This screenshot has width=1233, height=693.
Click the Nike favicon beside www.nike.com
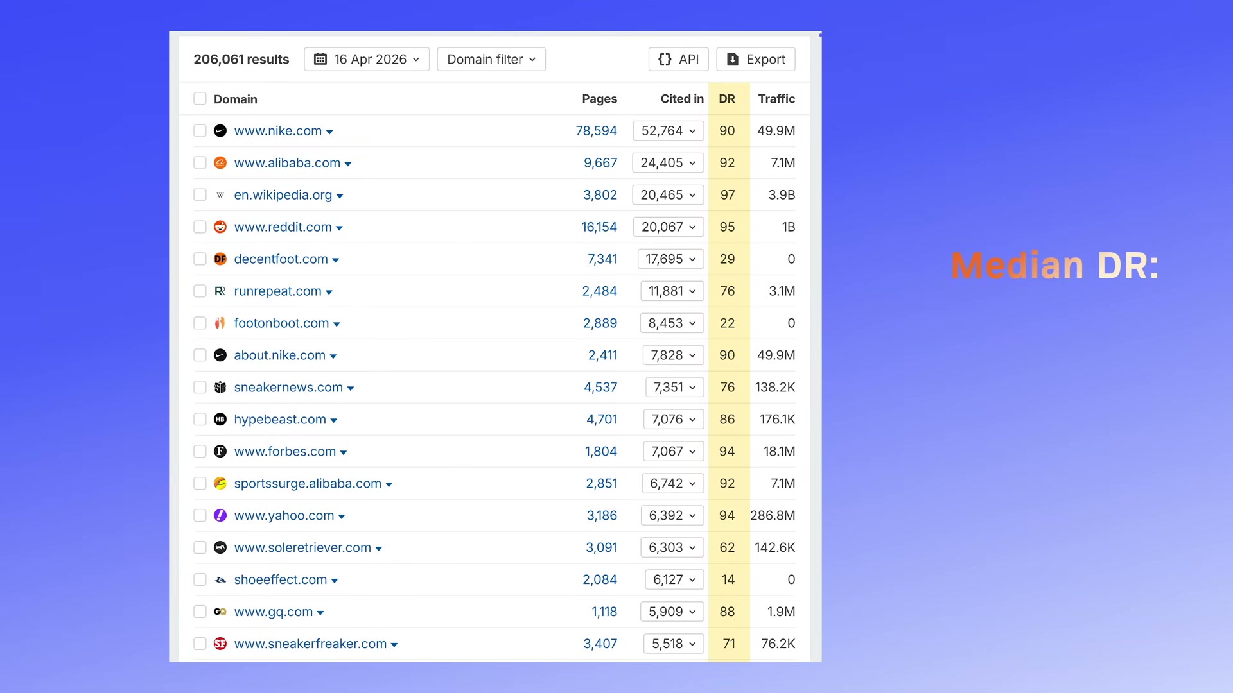pyautogui.click(x=220, y=131)
